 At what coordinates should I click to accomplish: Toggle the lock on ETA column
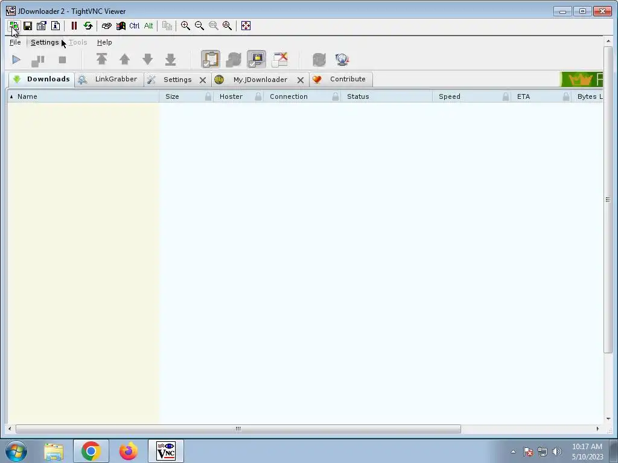click(x=566, y=96)
